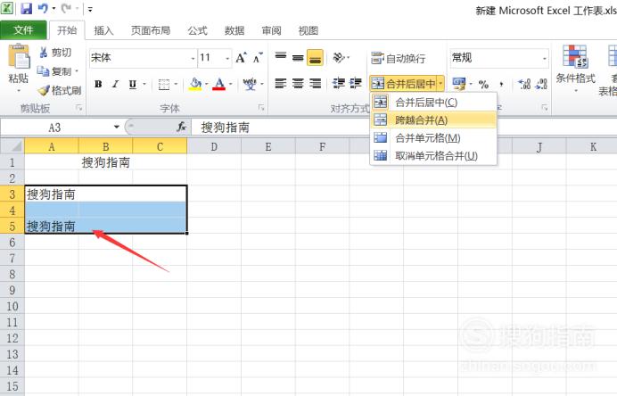This screenshot has width=617, height=396.
Task: Open the border icon dropdown arrow
Action: [x=176, y=84]
